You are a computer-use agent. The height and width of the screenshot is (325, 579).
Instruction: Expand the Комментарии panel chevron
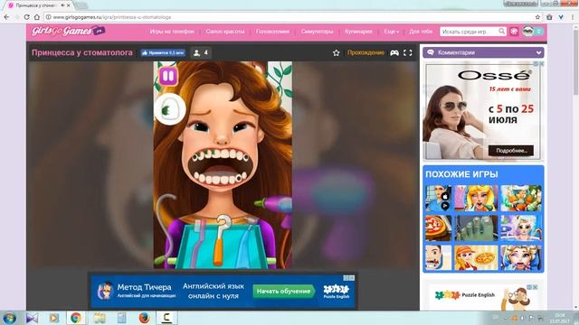coord(539,52)
